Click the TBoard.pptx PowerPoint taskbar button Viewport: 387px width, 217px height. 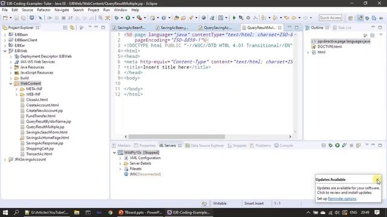pyautogui.click(x=140, y=212)
